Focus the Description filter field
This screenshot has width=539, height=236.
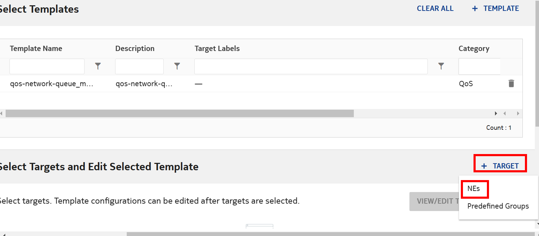coord(139,66)
